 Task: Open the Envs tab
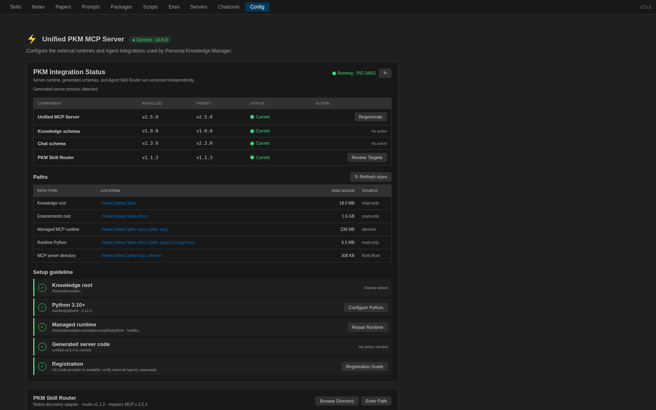tap(174, 7)
